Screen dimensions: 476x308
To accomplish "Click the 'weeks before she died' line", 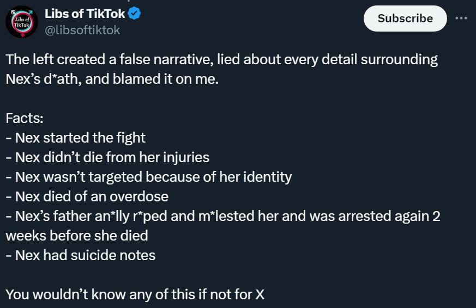I will click(x=77, y=236).
